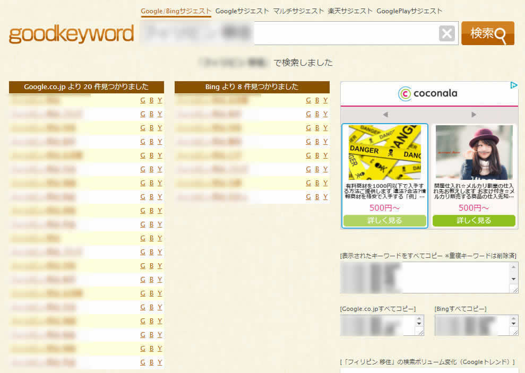Show previous ad item with left arrow

point(385,115)
